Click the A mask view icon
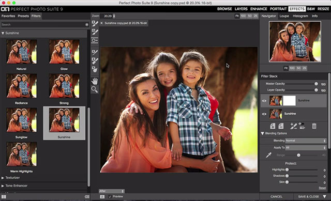Viewport: 331px width, 201px height. 102,196
